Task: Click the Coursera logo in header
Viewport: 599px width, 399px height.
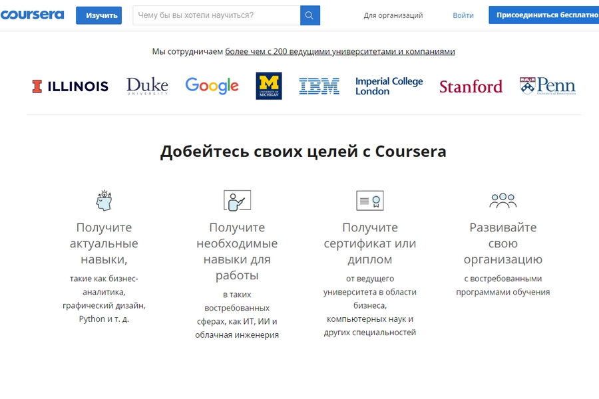Action: [x=32, y=15]
